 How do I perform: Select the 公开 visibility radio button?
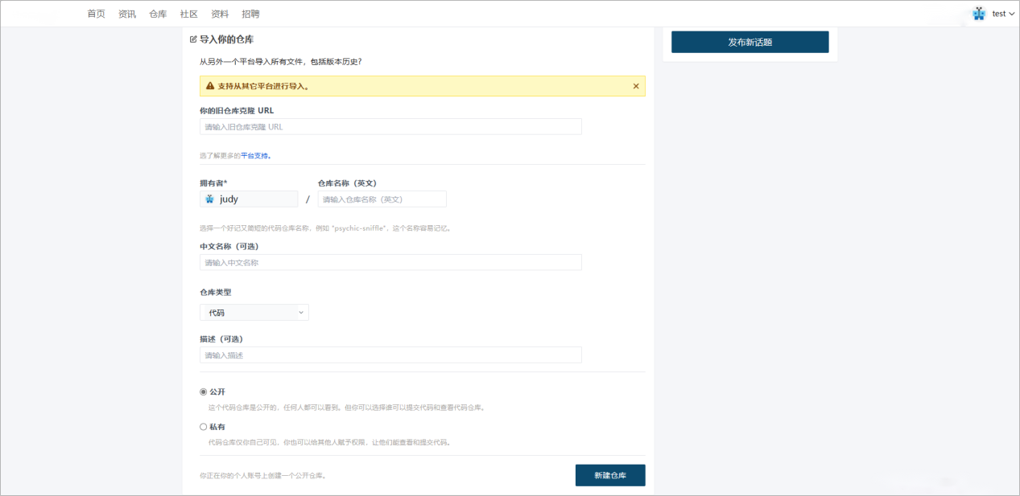204,392
